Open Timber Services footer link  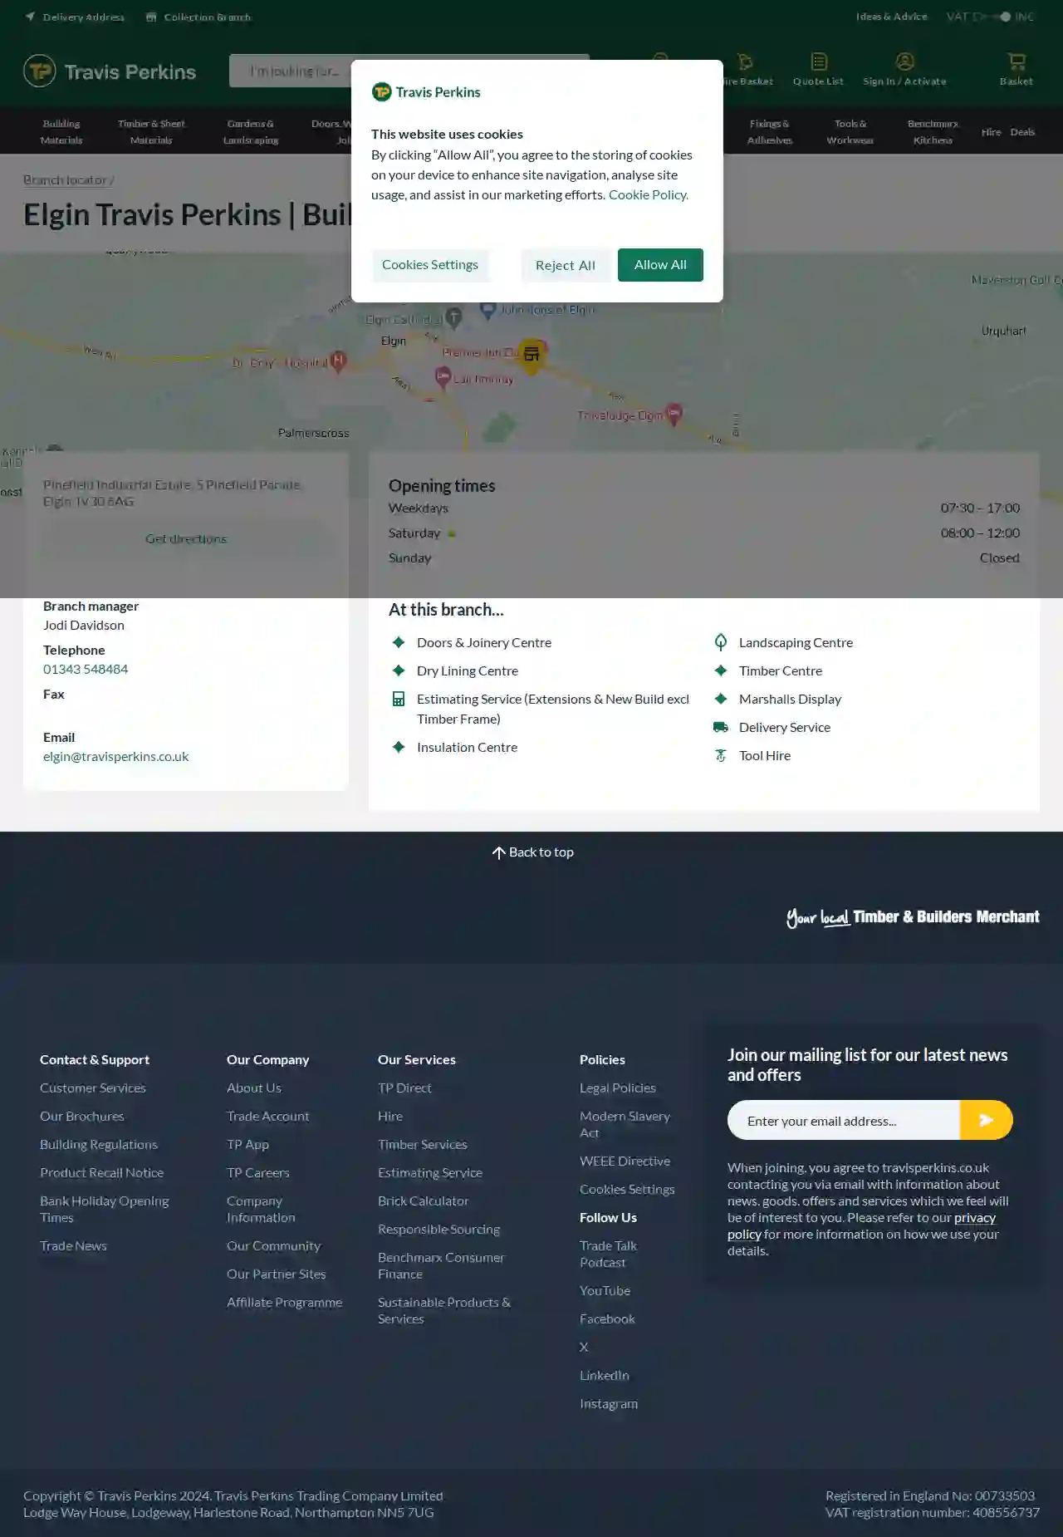pos(423,1144)
